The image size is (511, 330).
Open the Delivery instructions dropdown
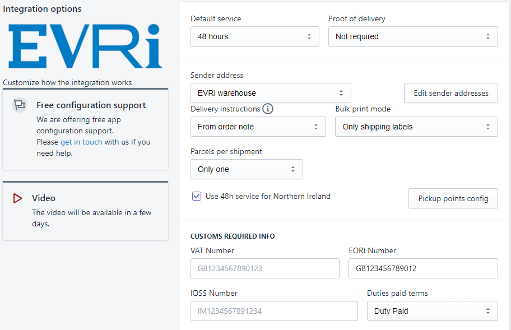point(258,127)
